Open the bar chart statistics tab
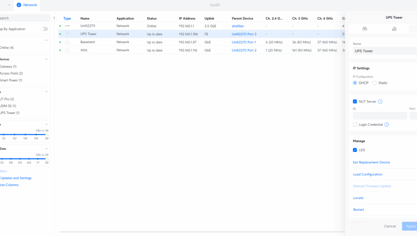 [394, 29]
